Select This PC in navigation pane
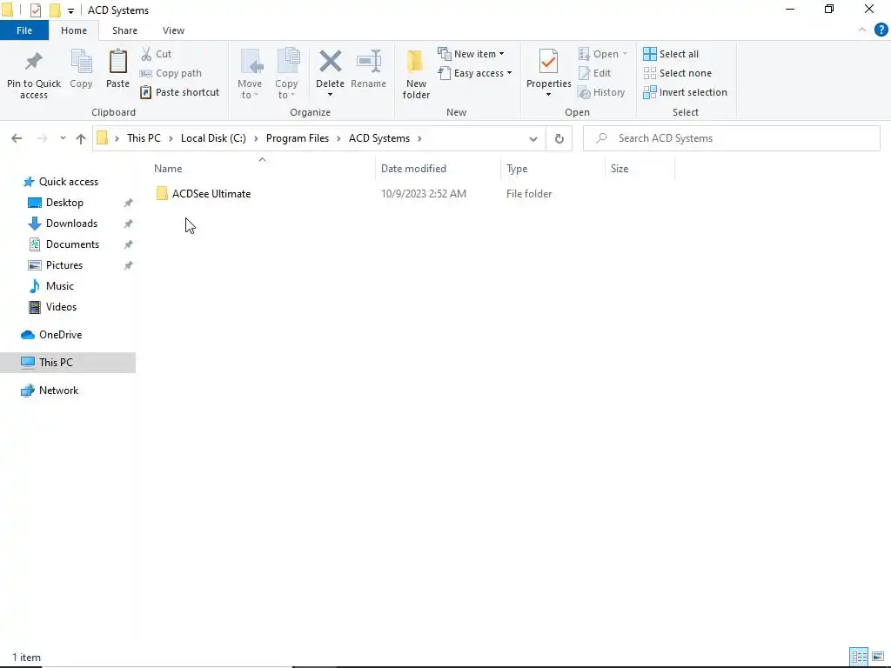 coord(68,363)
